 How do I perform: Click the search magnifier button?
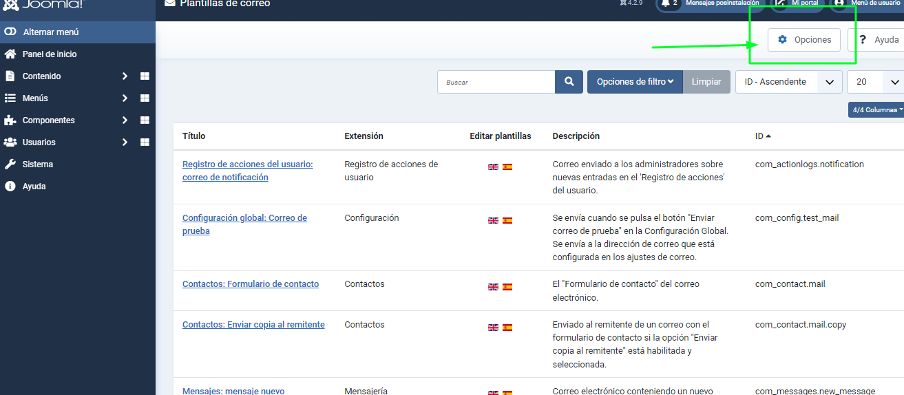(x=569, y=82)
